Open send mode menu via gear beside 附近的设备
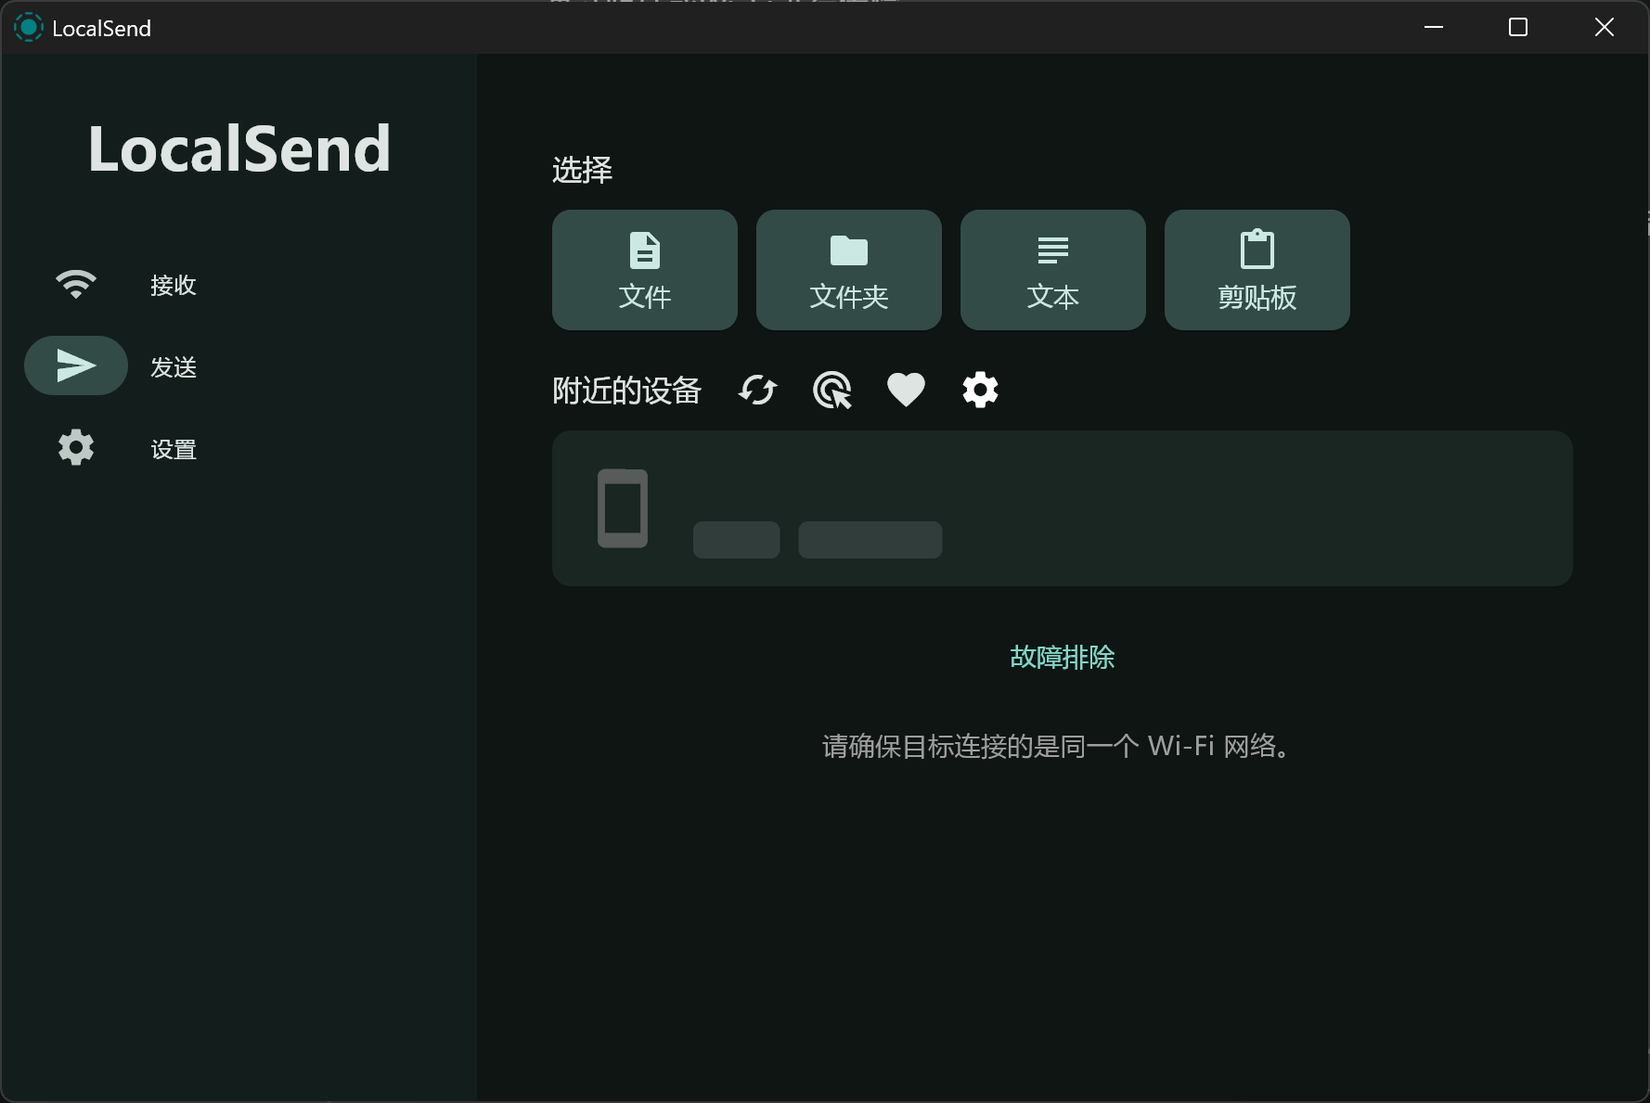 (980, 391)
